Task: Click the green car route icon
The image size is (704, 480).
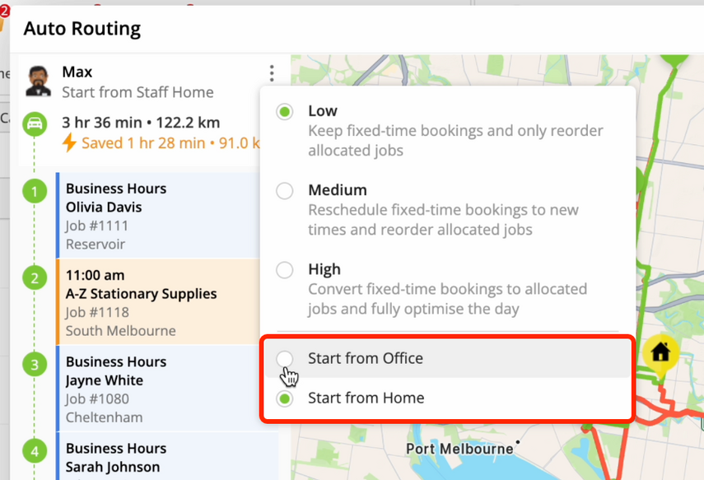Action: (35, 123)
